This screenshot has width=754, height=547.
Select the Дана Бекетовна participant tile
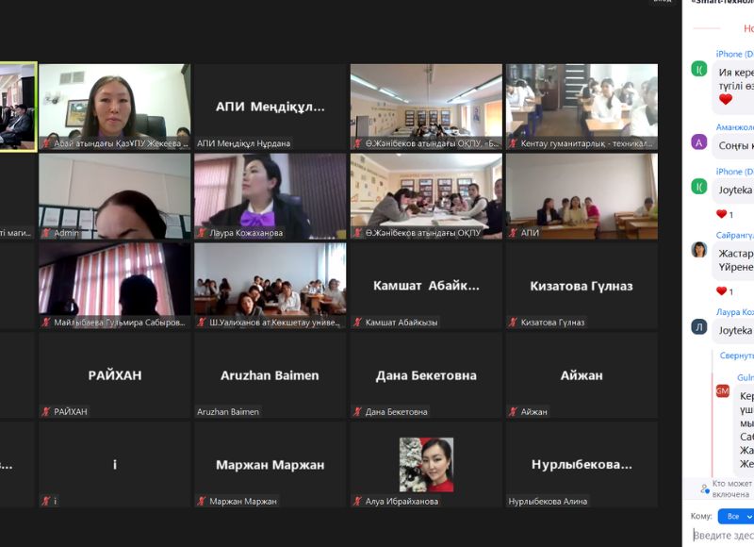(x=426, y=375)
